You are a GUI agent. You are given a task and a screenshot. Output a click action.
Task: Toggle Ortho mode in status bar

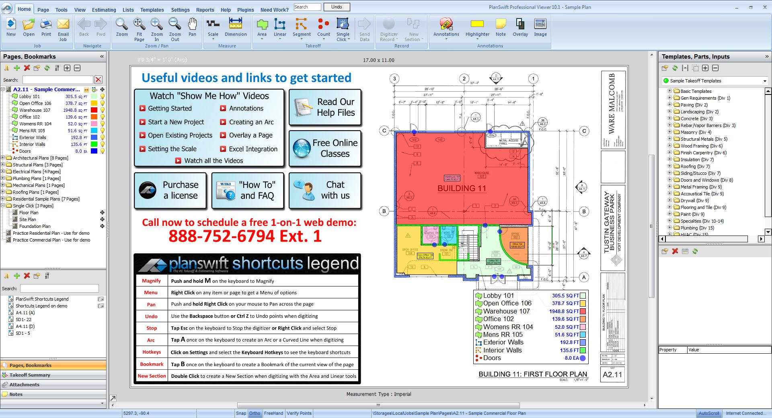(x=255, y=413)
